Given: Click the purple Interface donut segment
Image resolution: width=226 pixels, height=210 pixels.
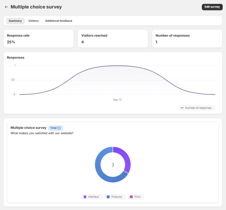Looking at the screenshot, I should tap(126, 159).
